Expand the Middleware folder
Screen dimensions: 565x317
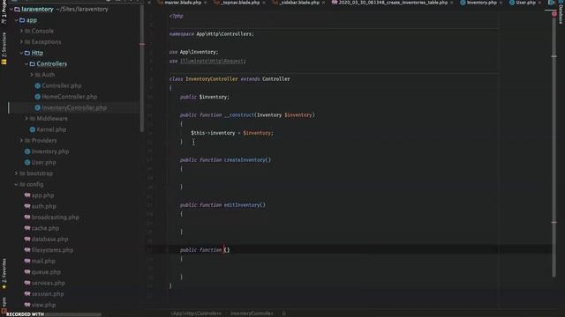26,119
